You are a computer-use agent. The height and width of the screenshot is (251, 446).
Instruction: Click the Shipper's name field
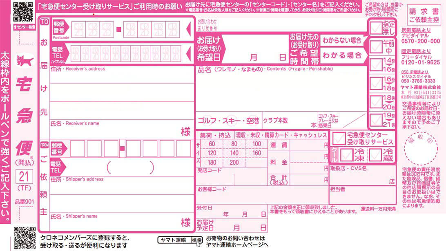(x=122, y=222)
